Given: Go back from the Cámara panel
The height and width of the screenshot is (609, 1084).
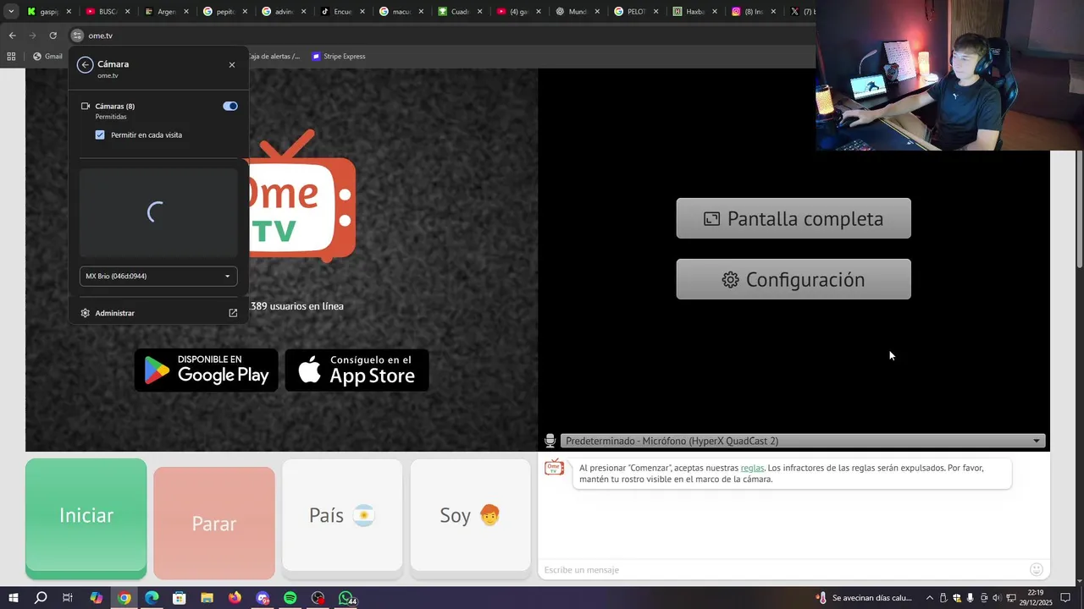Looking at the screenshot, I should coord(85,65).
